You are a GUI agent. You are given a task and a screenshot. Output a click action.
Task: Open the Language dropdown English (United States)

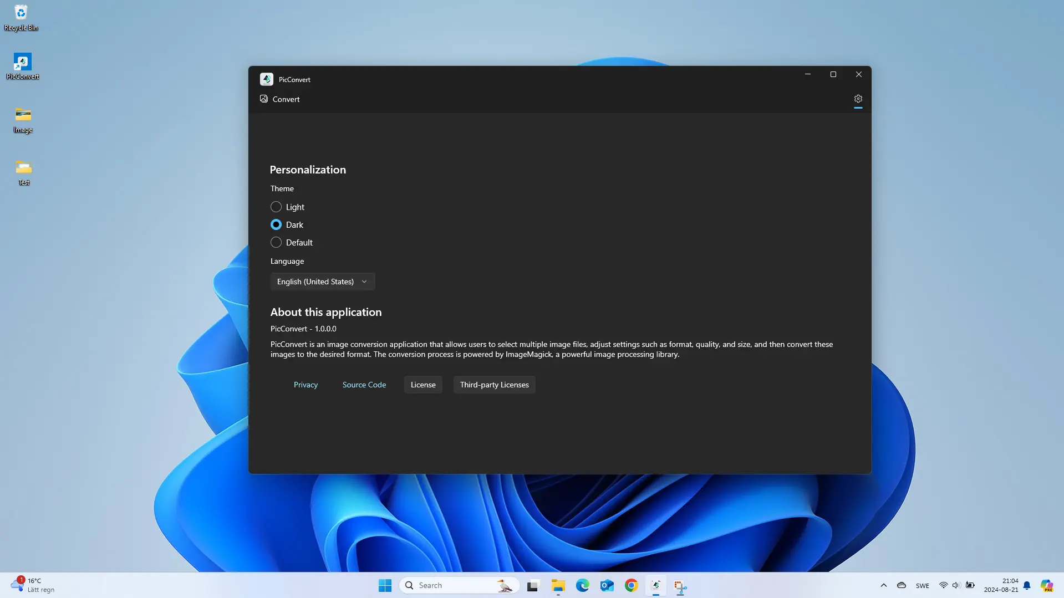pyautogui.click(x=323, y=282)
